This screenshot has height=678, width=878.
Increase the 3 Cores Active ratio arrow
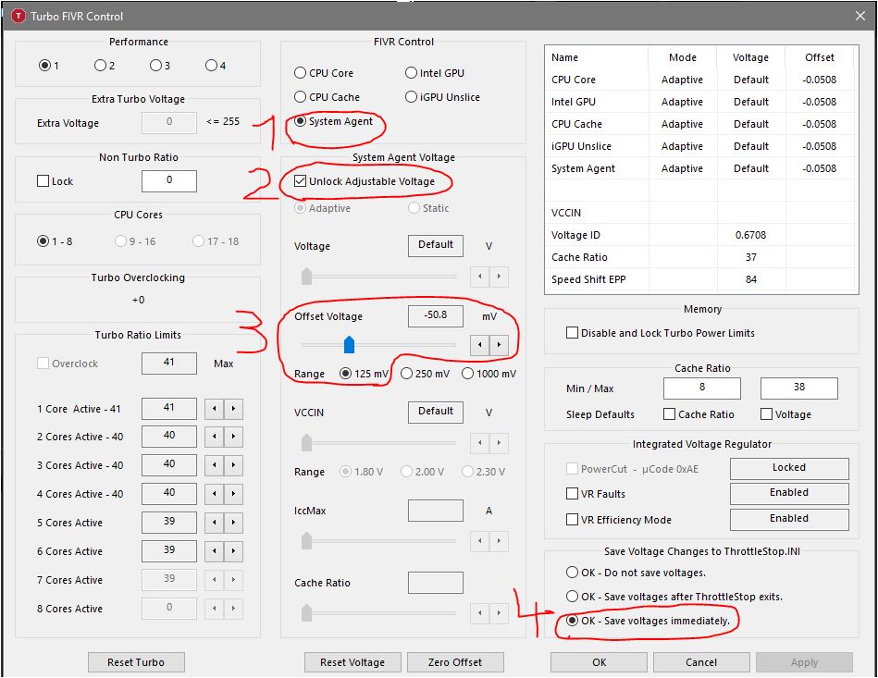[x=233, y=465]
